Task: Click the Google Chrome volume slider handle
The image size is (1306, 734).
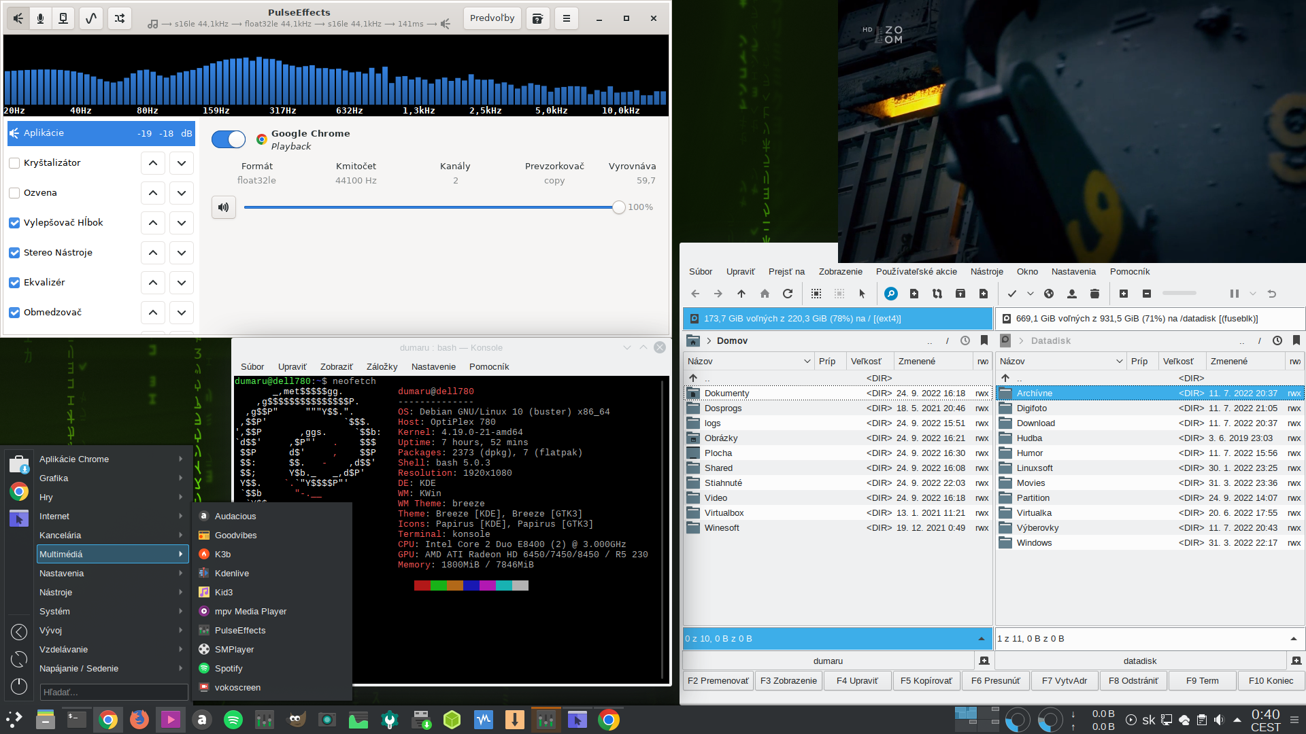Action: tap(618, 207)
